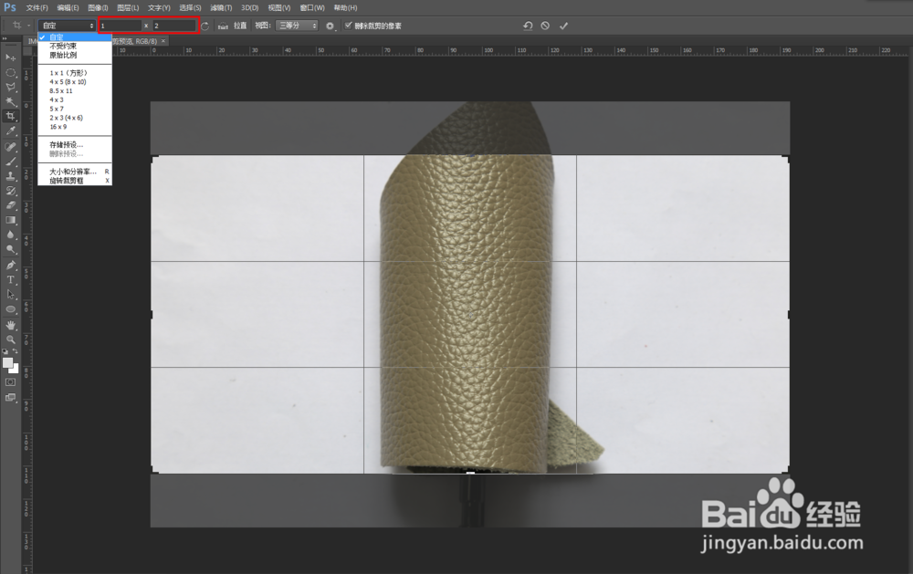Select the Zoom tool
The width and height of the screenshot is (913, 574).
pos(10,339)
